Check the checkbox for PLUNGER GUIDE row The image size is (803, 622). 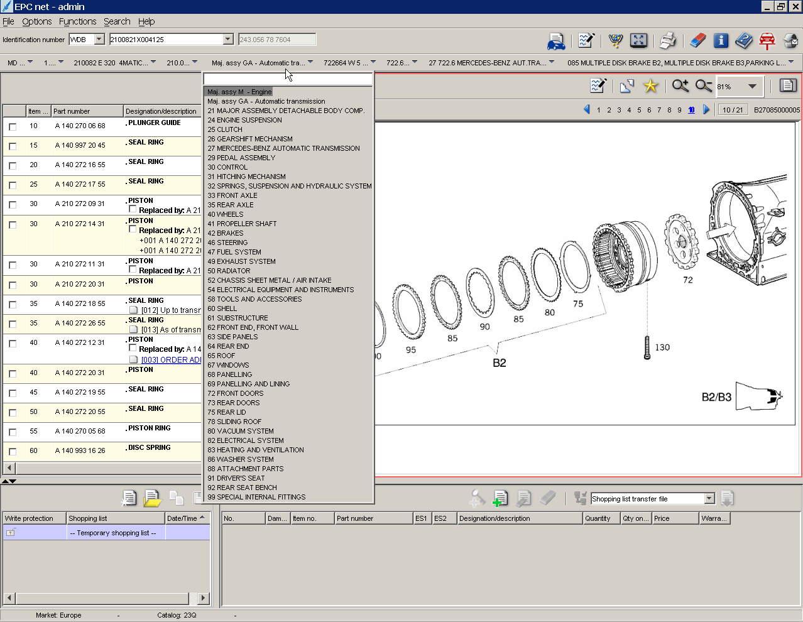point(13,125)
